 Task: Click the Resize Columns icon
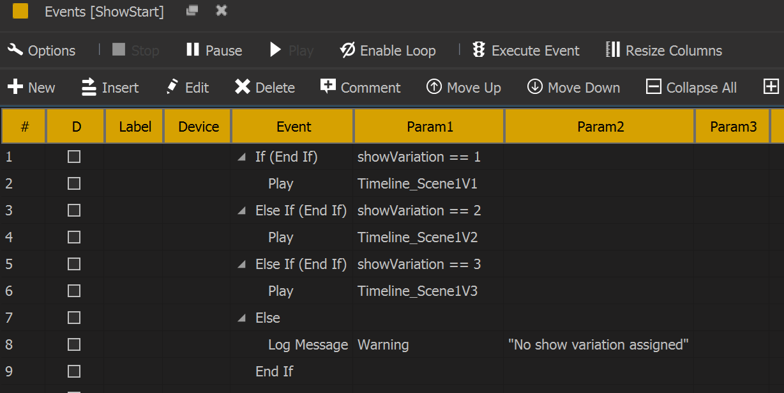[x=613, y=50]
